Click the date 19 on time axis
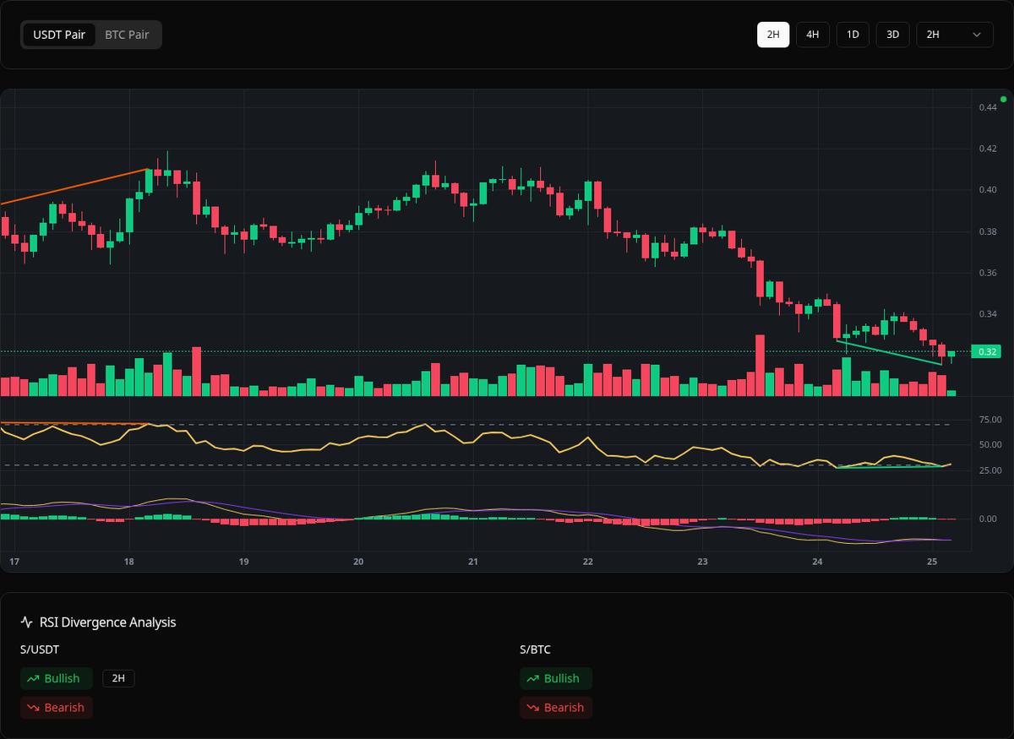This screenshot has width=1014, height=739. click(x=243, y=562)
